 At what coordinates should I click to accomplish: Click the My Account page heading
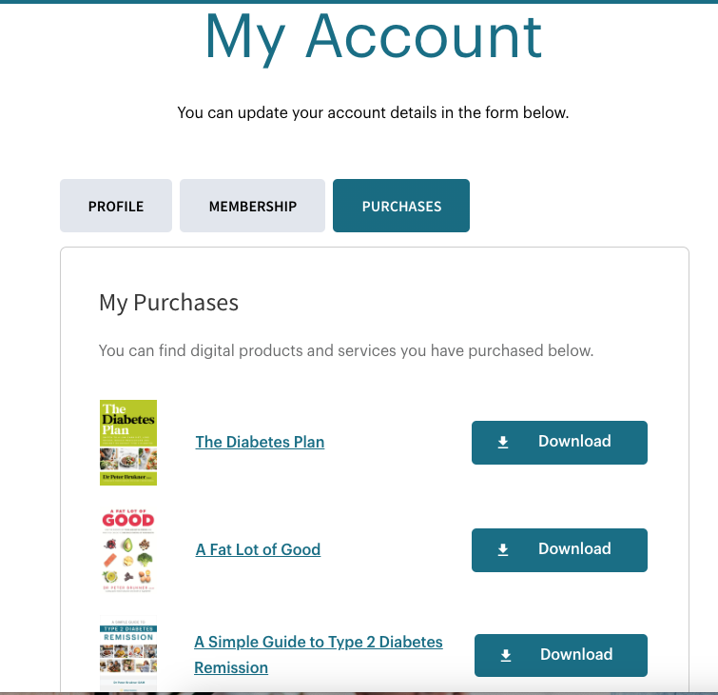click(x=374, y=37)
